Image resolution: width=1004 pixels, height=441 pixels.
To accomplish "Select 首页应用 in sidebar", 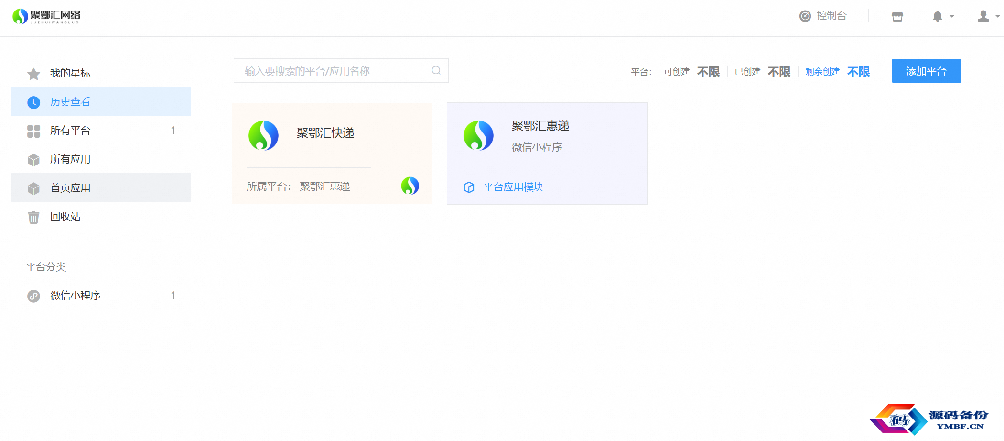I will pos(101,187).
